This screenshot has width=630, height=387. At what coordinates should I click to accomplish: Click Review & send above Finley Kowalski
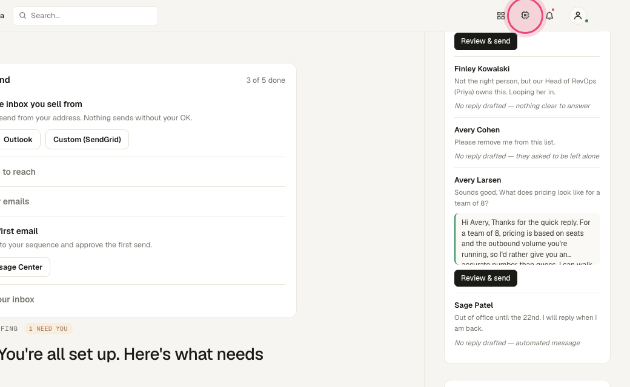point(485,41)
